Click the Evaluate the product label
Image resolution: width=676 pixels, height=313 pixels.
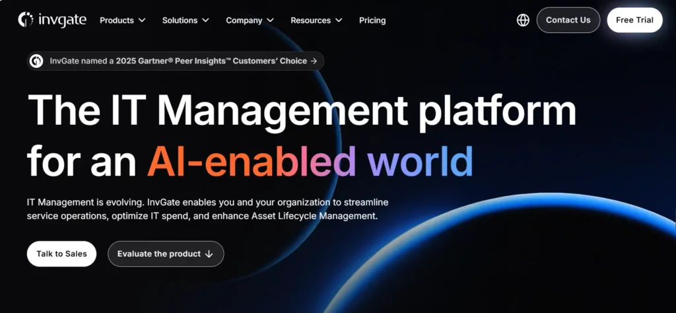tap(158, 254)
